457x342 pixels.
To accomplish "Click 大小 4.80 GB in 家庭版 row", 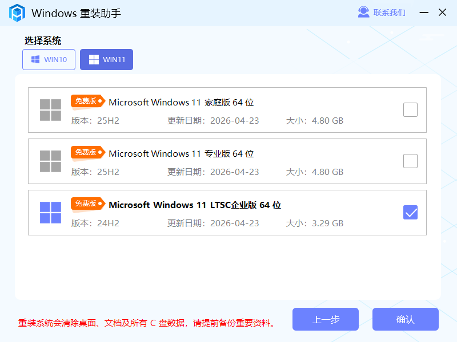I will click(315, 121).
